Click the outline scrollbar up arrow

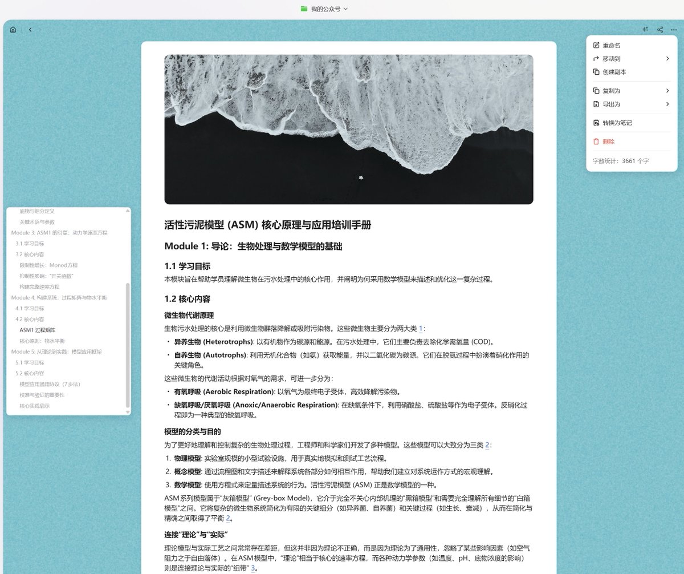pyautogui.click(x=128, y=210)
